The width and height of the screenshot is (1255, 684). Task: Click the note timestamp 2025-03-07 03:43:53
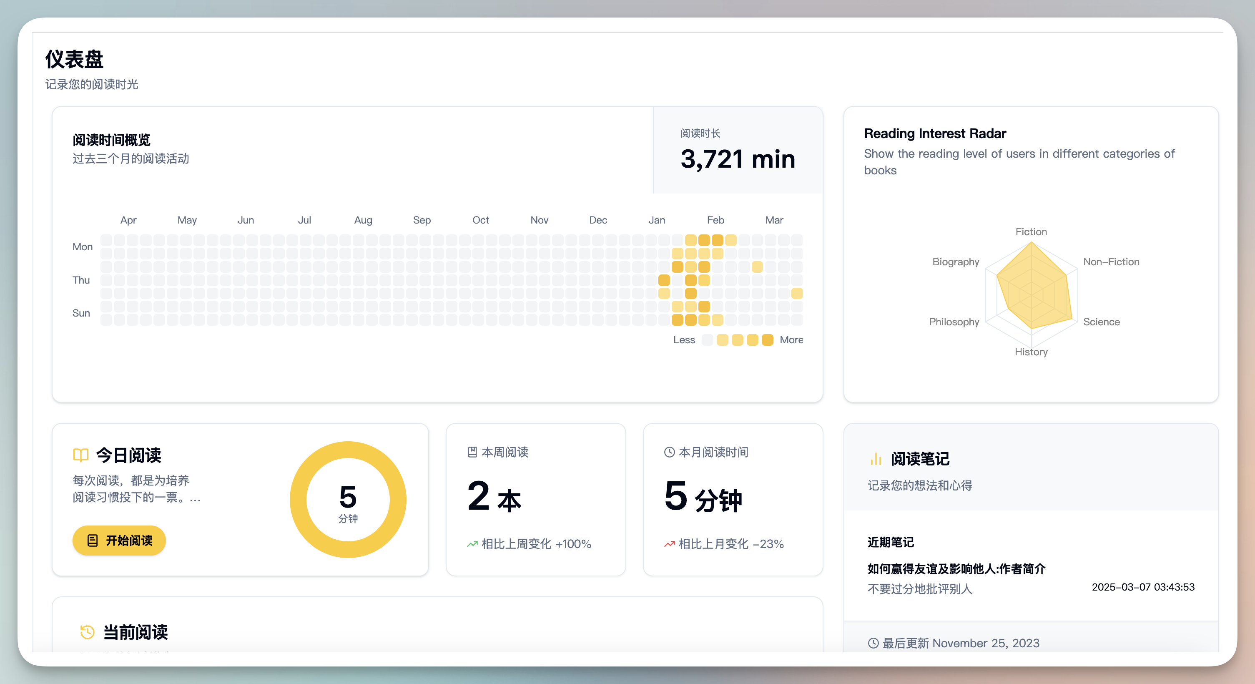[x=1143, y=587]
